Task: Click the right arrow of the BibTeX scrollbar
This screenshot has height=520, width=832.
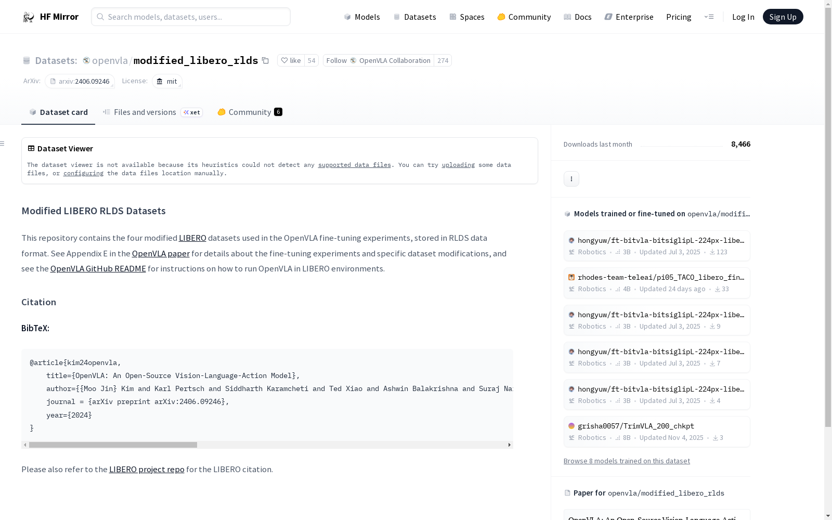Action: [510, 445]
